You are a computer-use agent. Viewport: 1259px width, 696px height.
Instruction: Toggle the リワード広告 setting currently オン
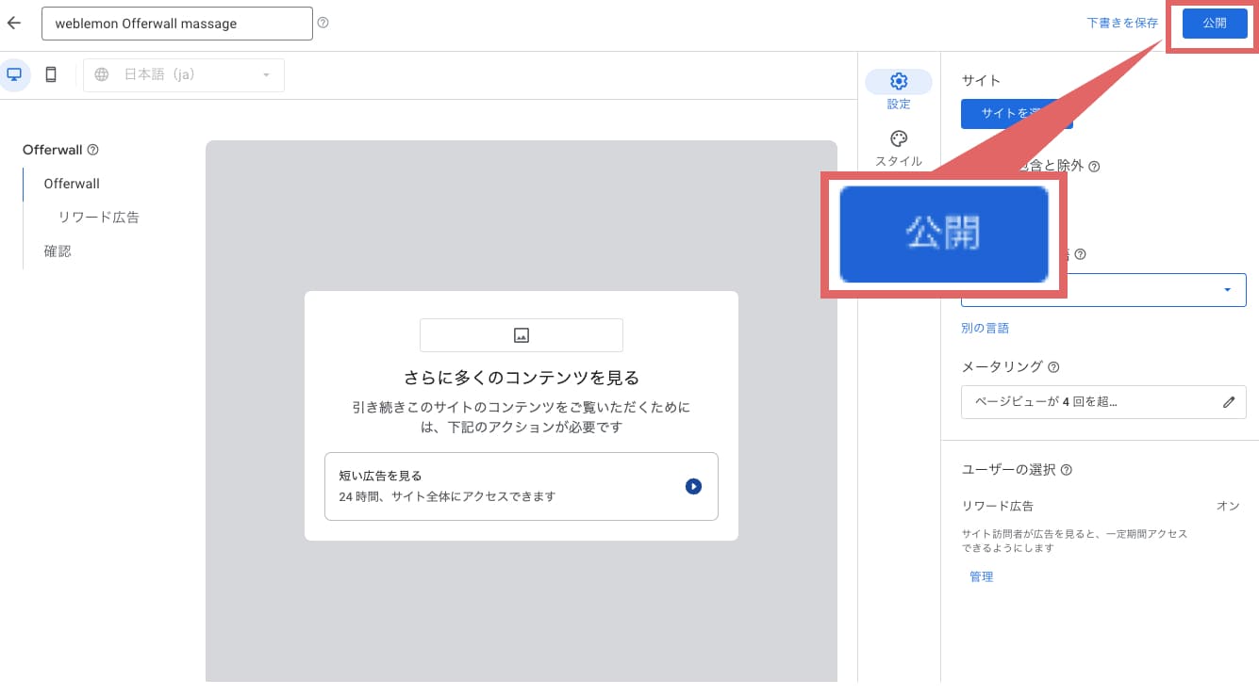pyautogui.click(x=1228, y=506)
